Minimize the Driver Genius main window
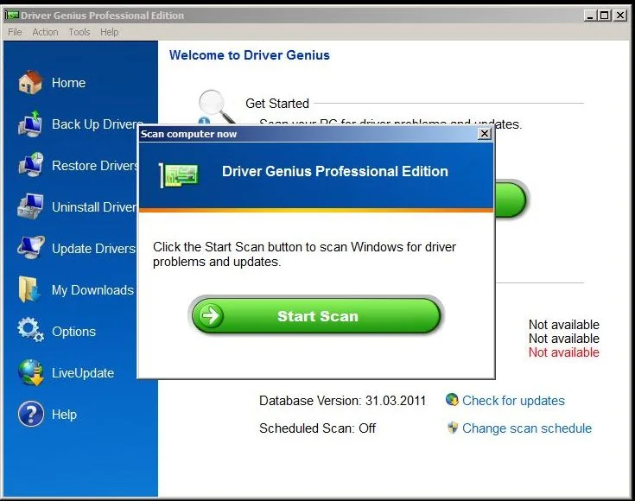The height and width of the screenshot is (501, 635). pos(590,16)
